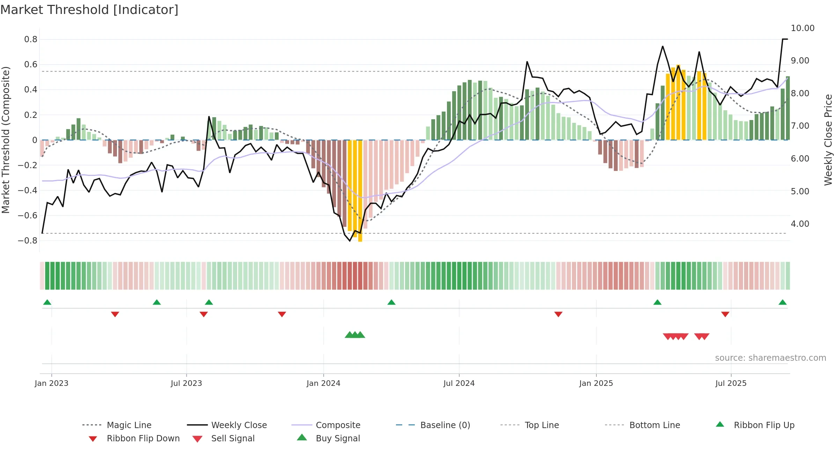The image size is (838, 471).
Task: Click the ribbon flip up marker near Mar 2025
Action: [657, 302]
